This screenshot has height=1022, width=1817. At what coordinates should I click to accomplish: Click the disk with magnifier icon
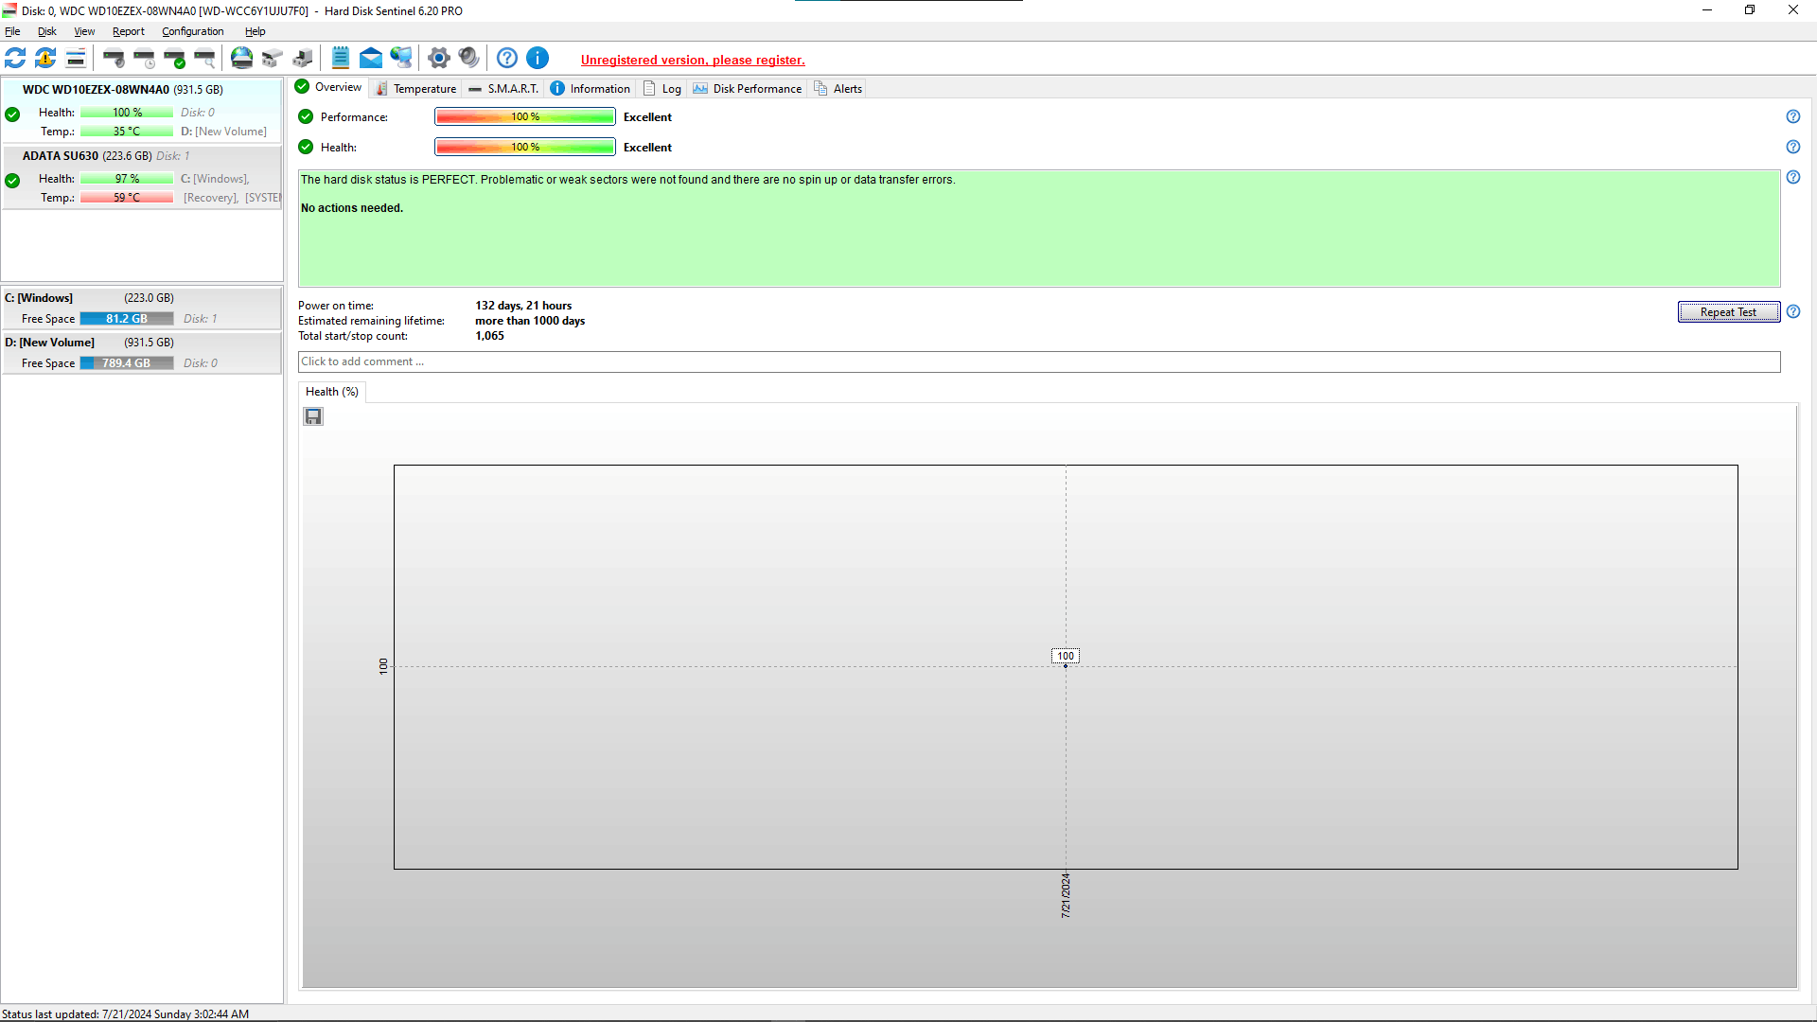tap(205, 59)
